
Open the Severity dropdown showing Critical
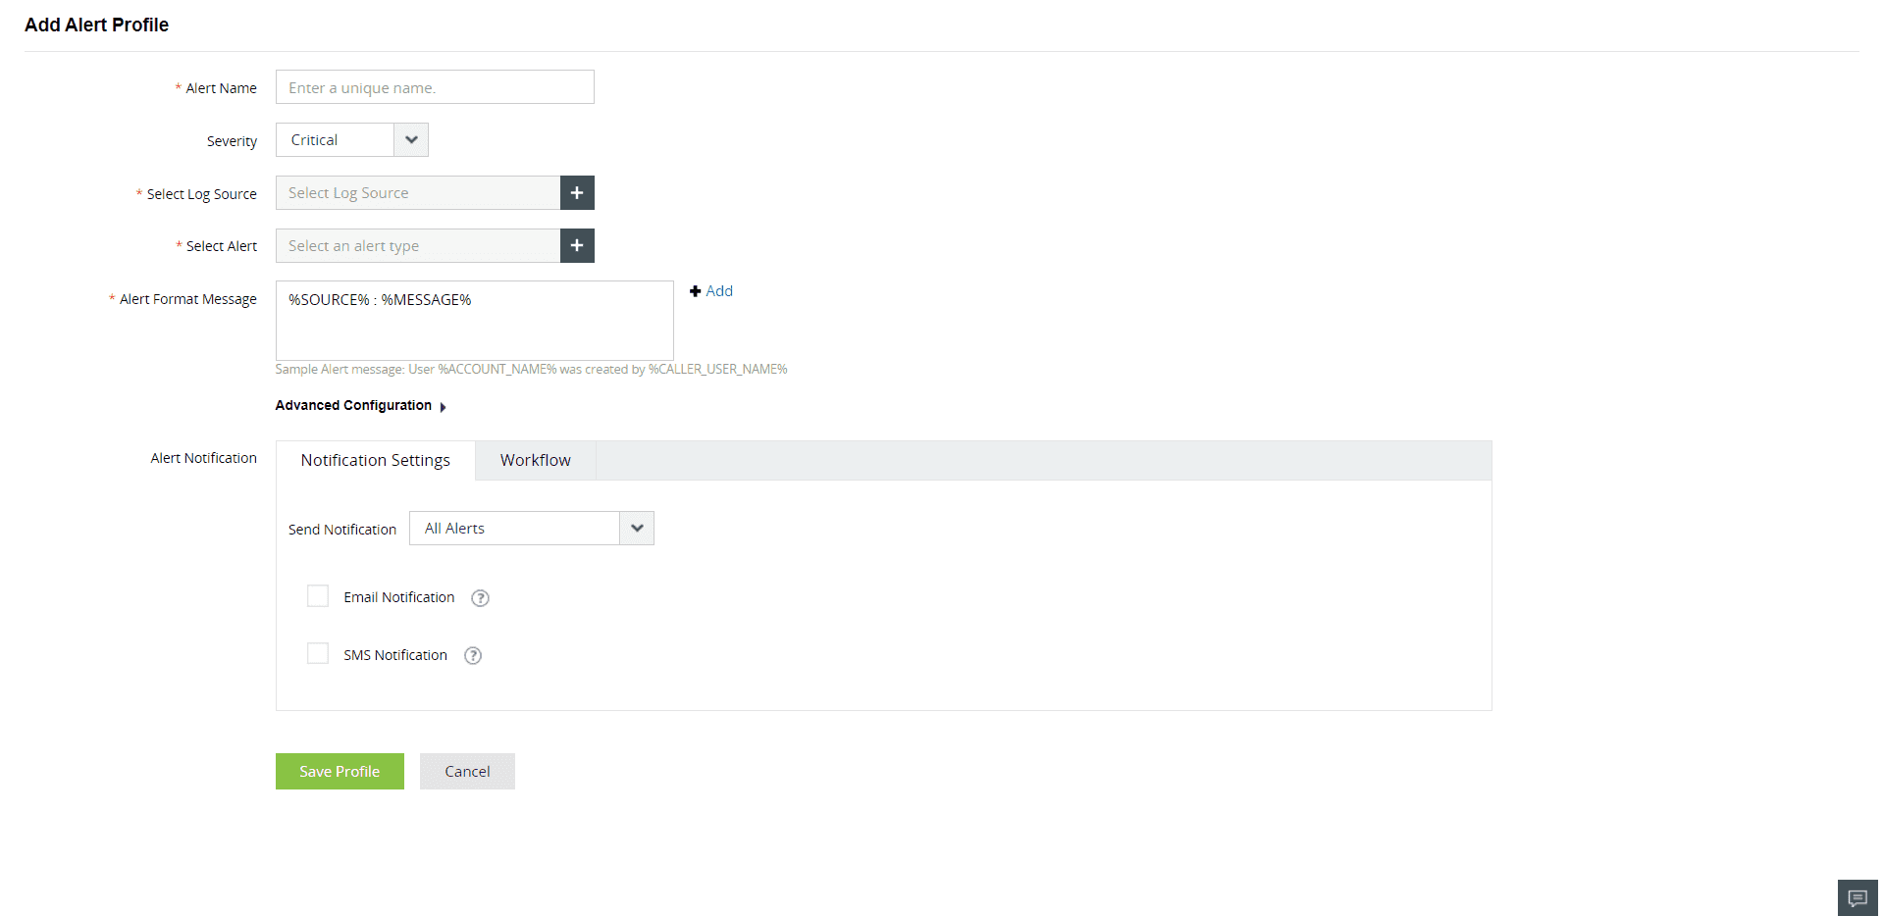(x=352, y=140)
